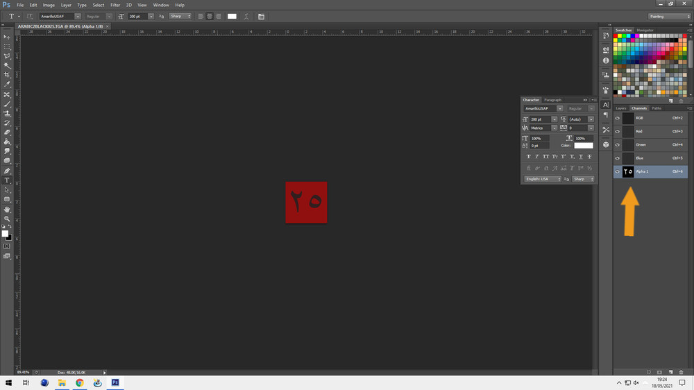Screen dimensions: 694x390
Task: Expand the Painting workspace dropdown
Action: [x=669, y=17]
